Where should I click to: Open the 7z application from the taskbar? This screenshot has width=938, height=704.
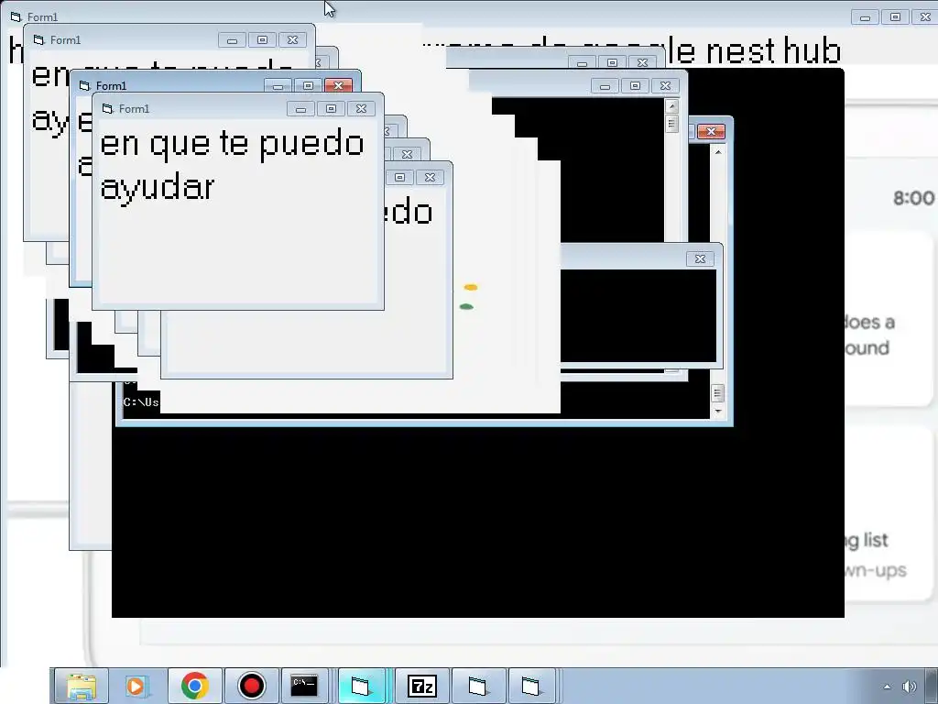(421, 686)
